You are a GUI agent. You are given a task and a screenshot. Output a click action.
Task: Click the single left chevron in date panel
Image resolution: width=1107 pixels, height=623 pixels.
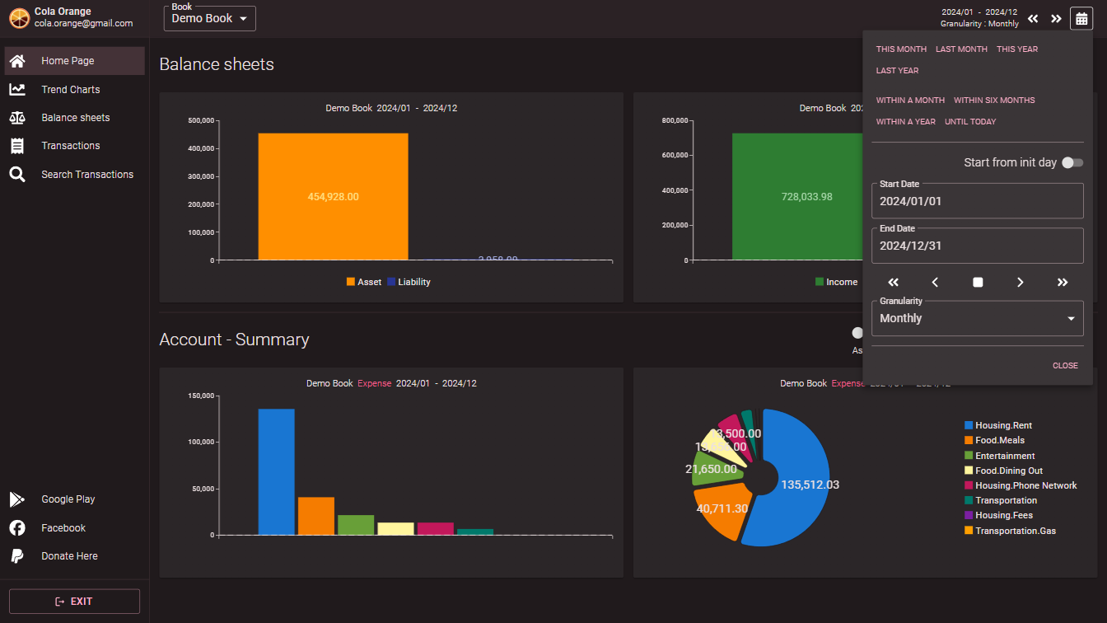coord(935,283)
